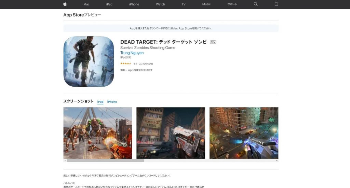The width and height of the screenshot is (350, 188).
Task: Switch to the iPhone screenshots tab
Action: pos(112,102)
